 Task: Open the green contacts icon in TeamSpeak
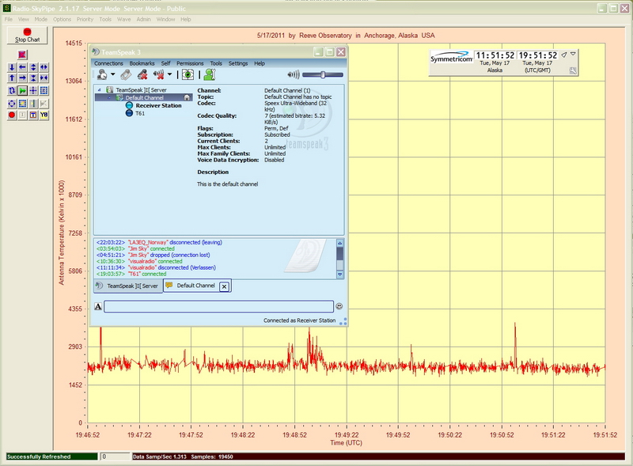point(210,74)
